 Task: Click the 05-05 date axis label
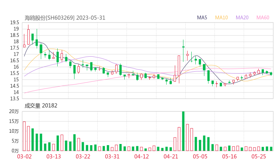click(x=200, y=157)
